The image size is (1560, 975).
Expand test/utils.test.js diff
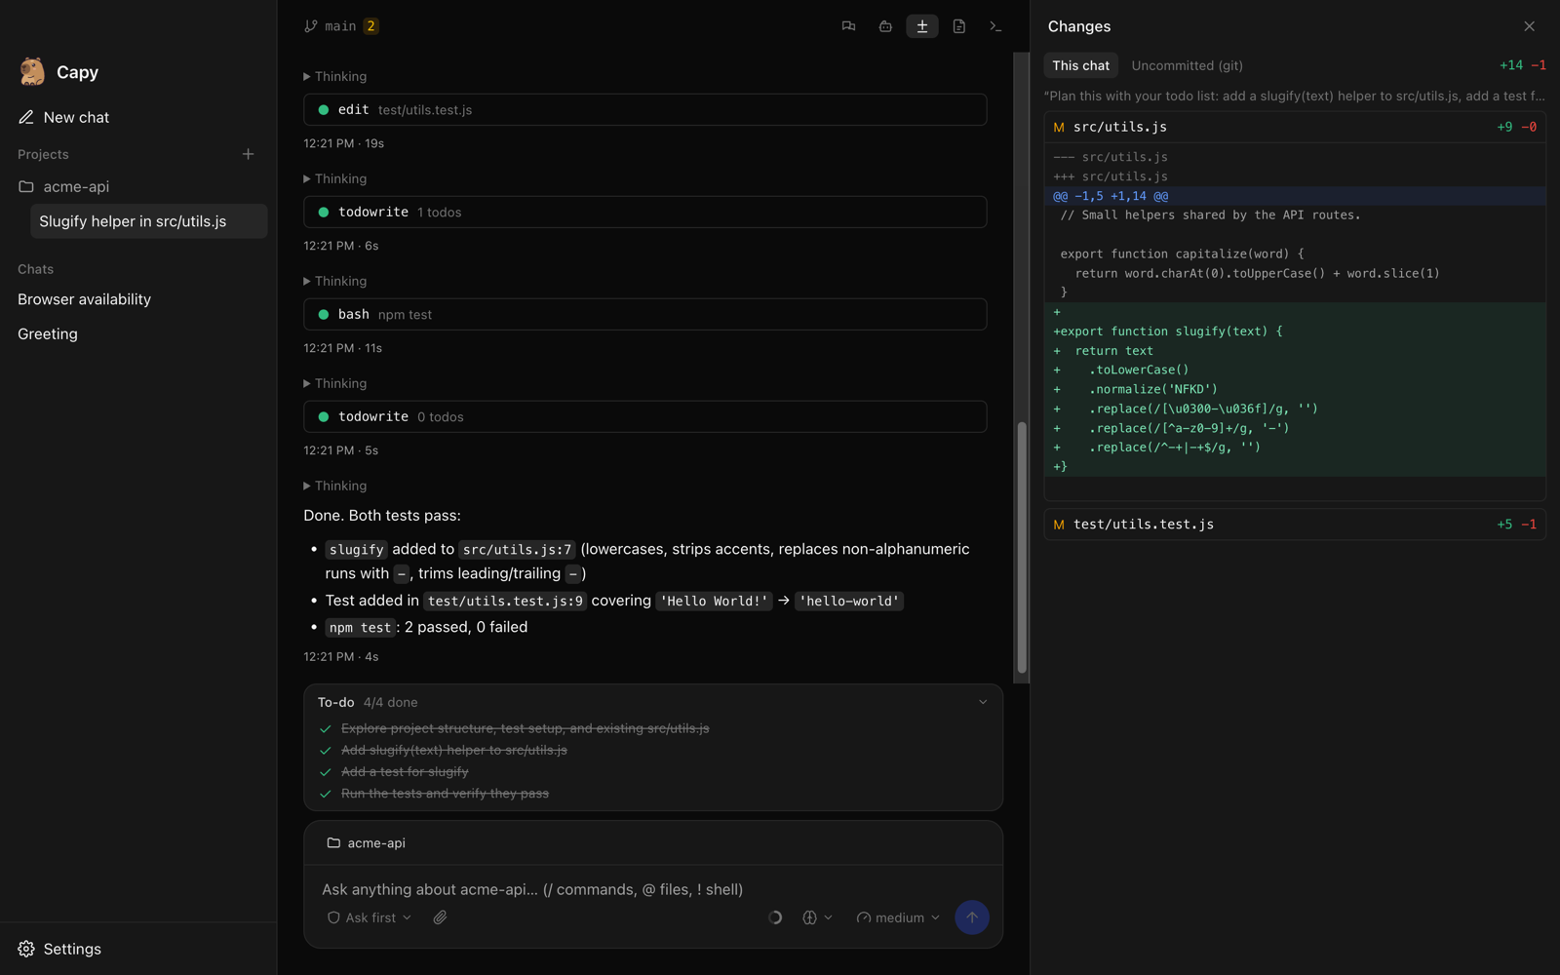pyautogui.click(x=1295, y=525)
